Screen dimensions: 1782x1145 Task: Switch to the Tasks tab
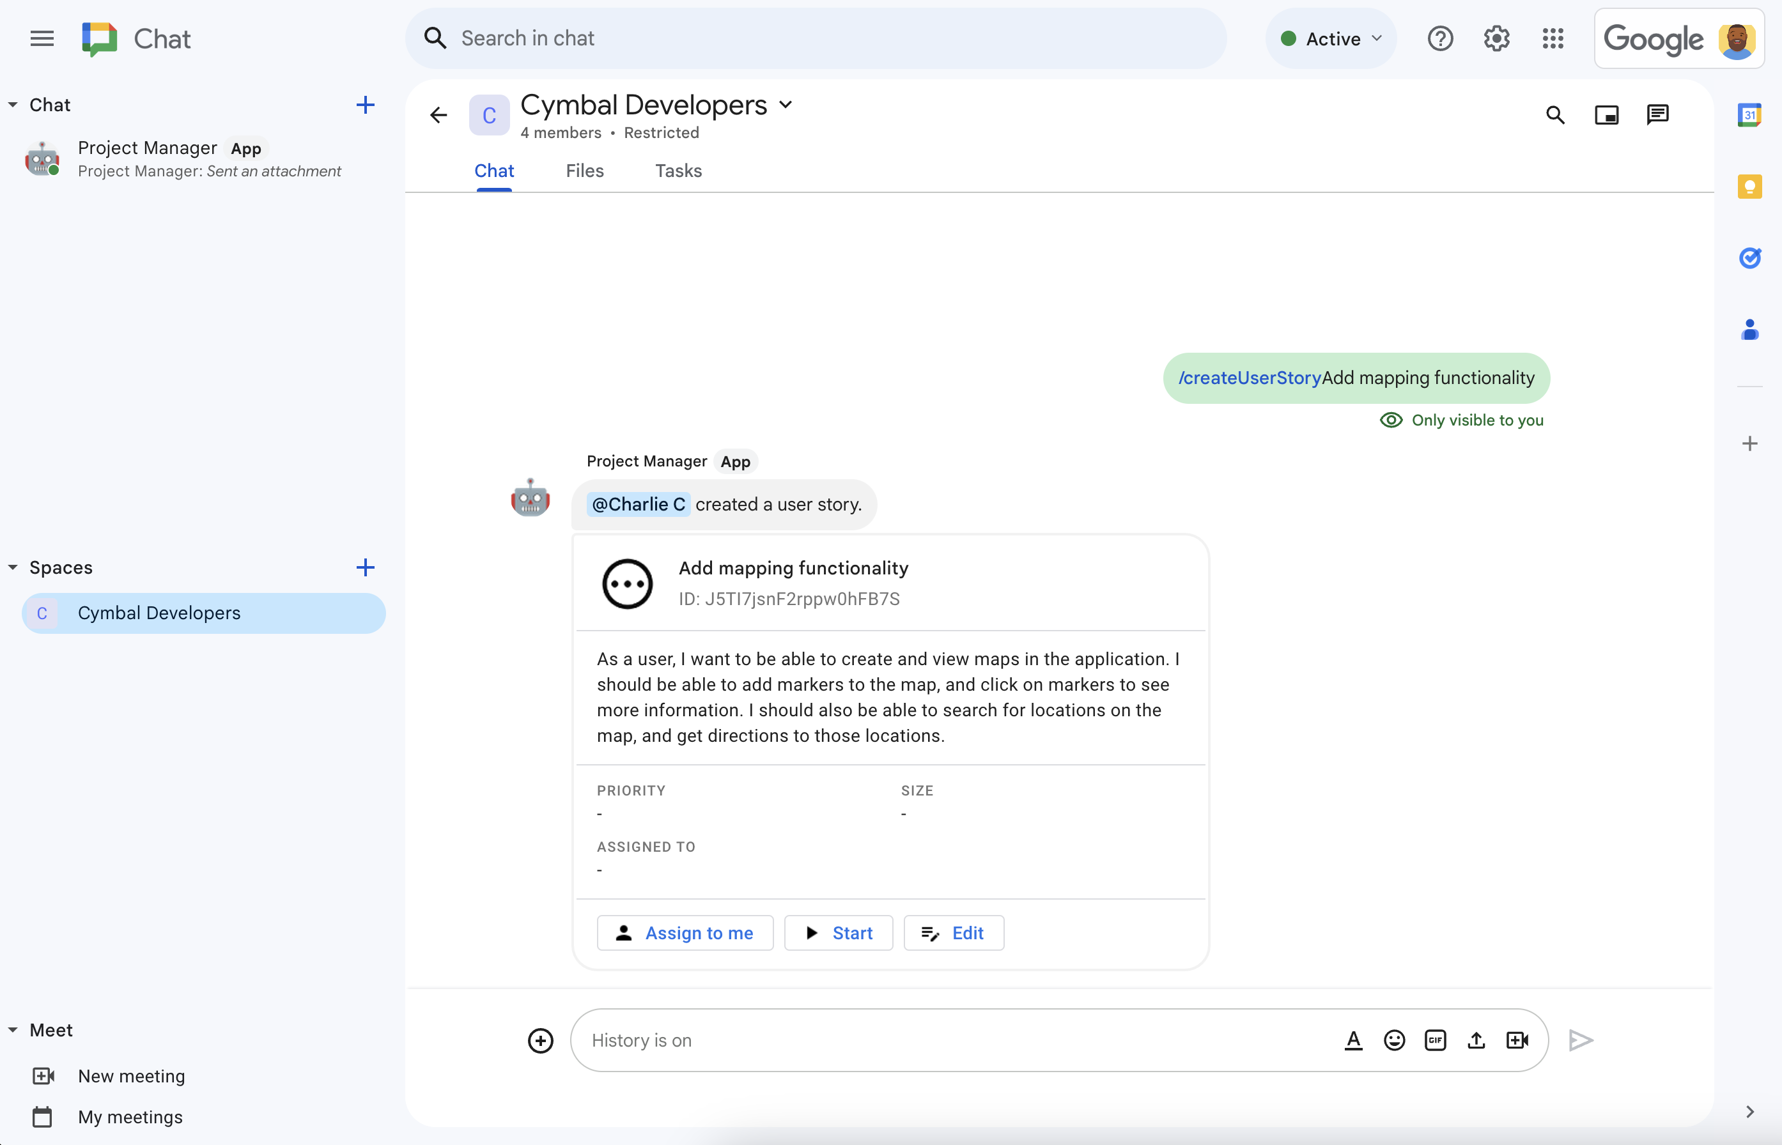(x=677, y=171)
